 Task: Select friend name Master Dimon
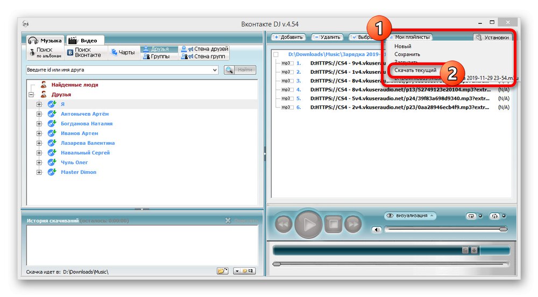[x=79, y=172]
